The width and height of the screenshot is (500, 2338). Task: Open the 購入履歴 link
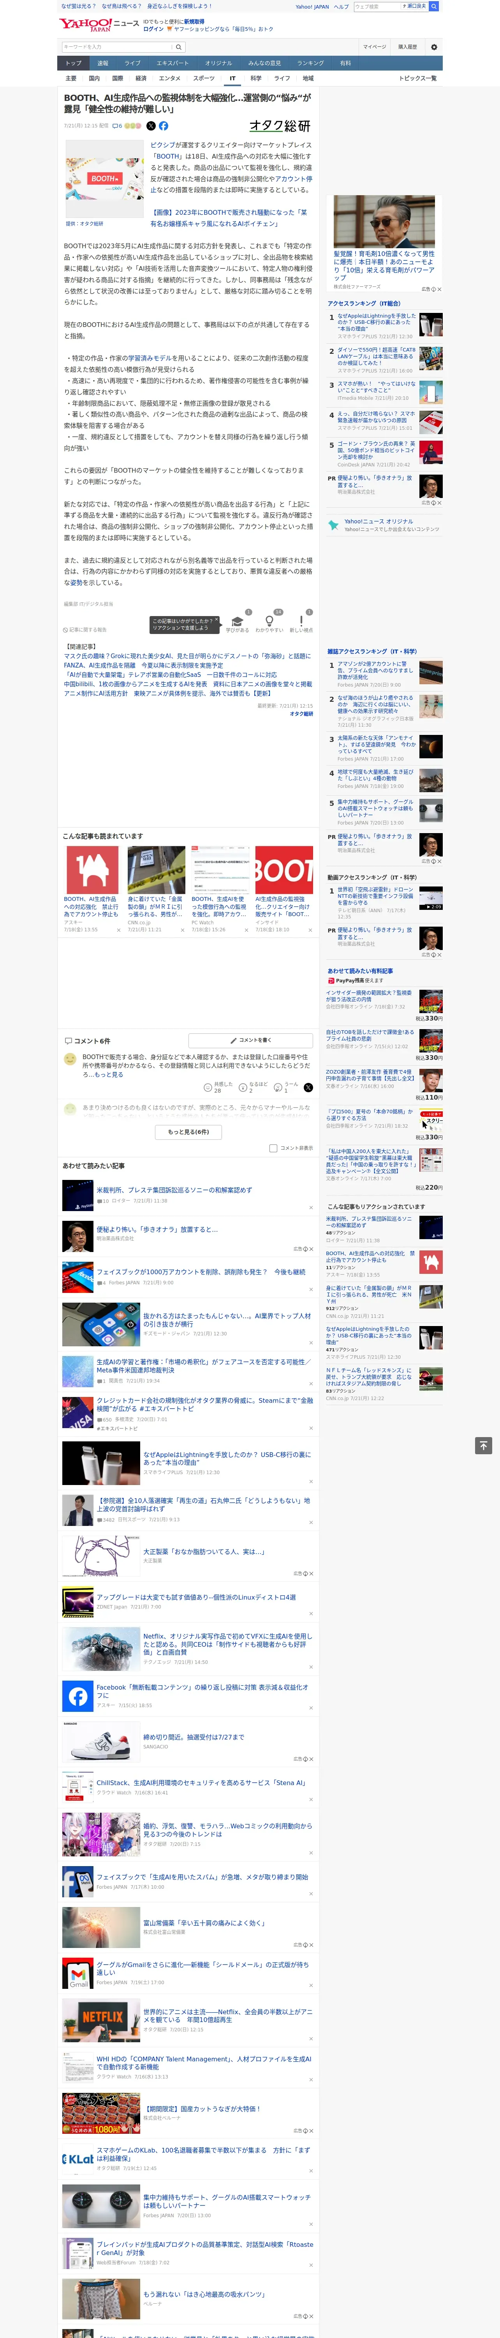click(407, 47)
